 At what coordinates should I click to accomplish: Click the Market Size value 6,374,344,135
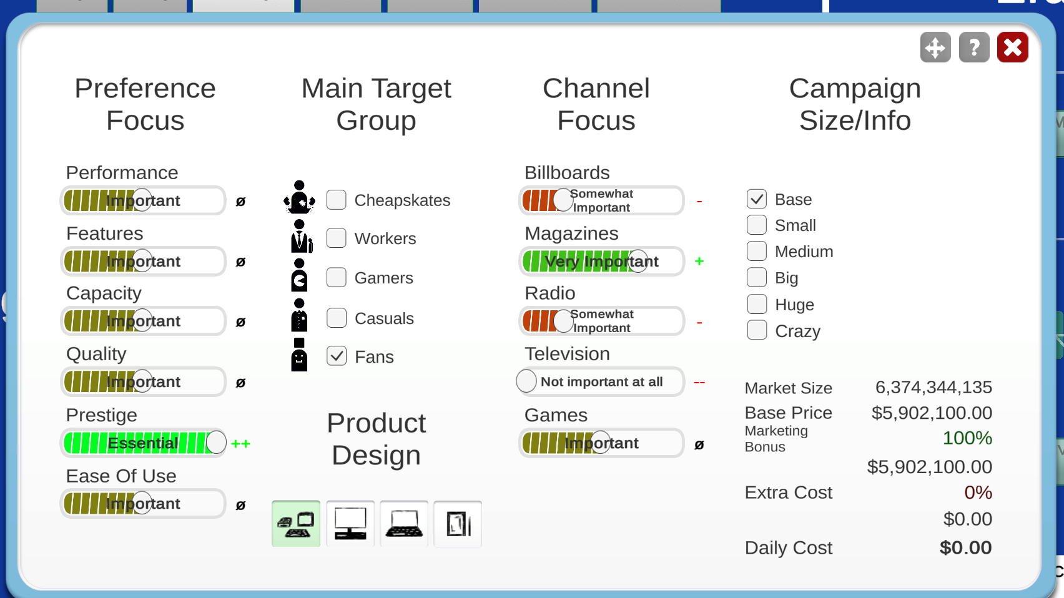(933, 387)
